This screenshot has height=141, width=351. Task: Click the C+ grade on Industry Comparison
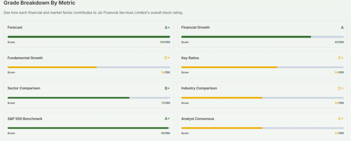click(341, 88)
